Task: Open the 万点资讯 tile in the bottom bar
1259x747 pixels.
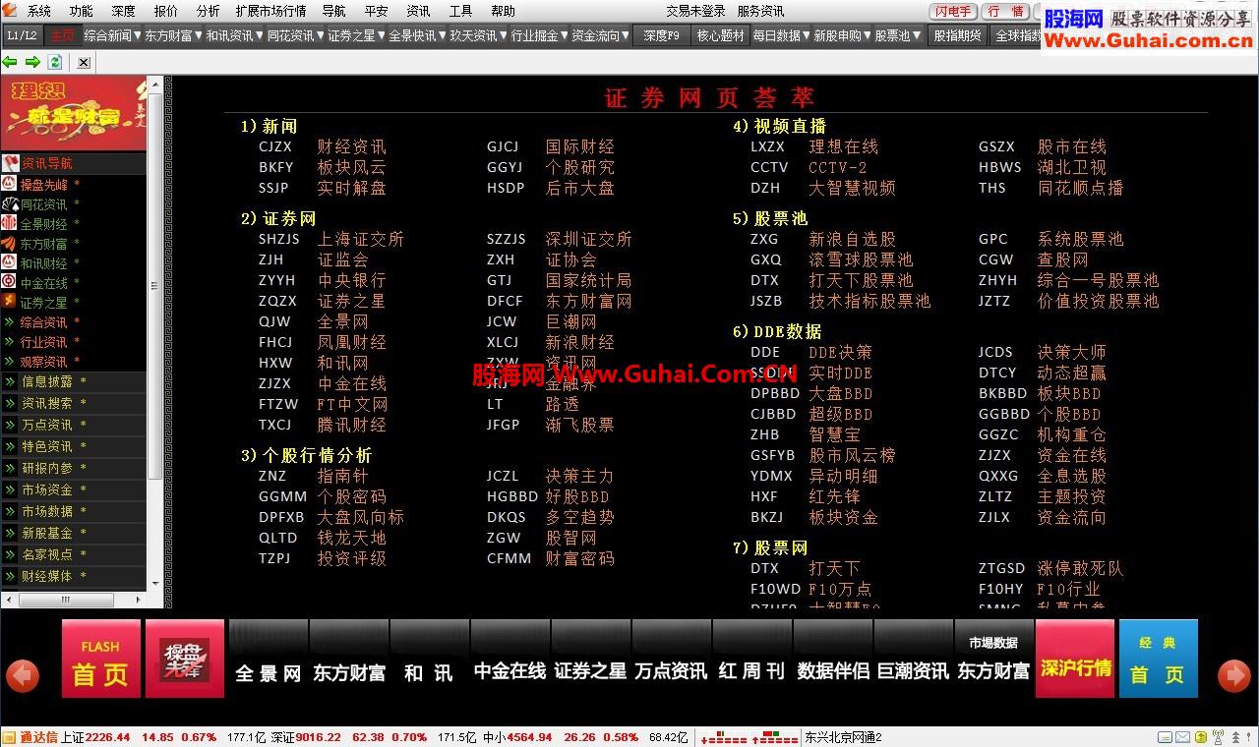Action: tap(671, 659)
